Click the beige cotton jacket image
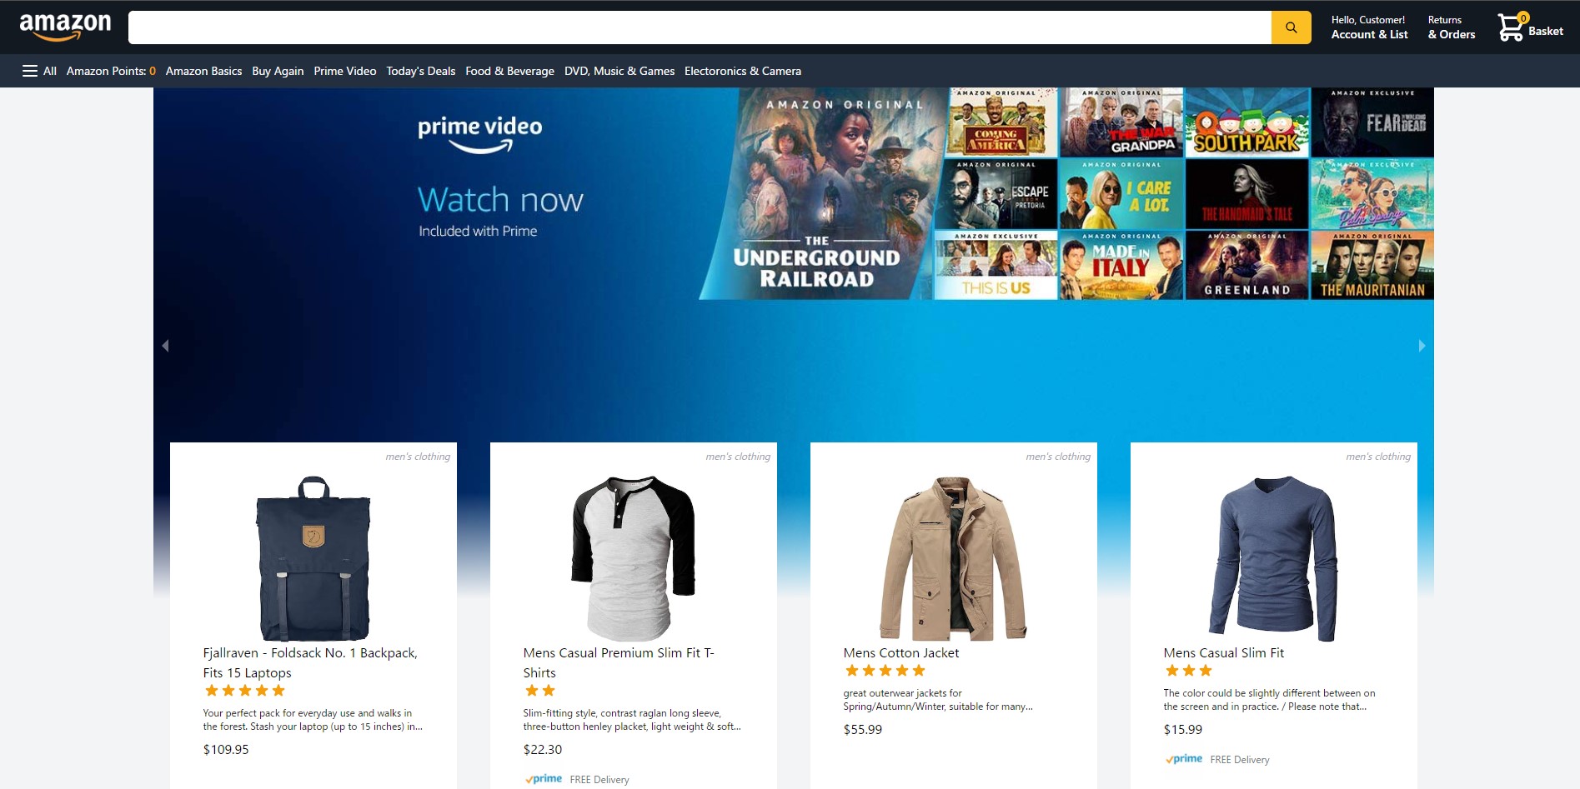 [954, 558]
